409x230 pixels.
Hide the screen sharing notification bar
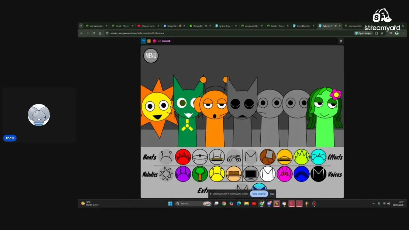(x=272, y=194)
